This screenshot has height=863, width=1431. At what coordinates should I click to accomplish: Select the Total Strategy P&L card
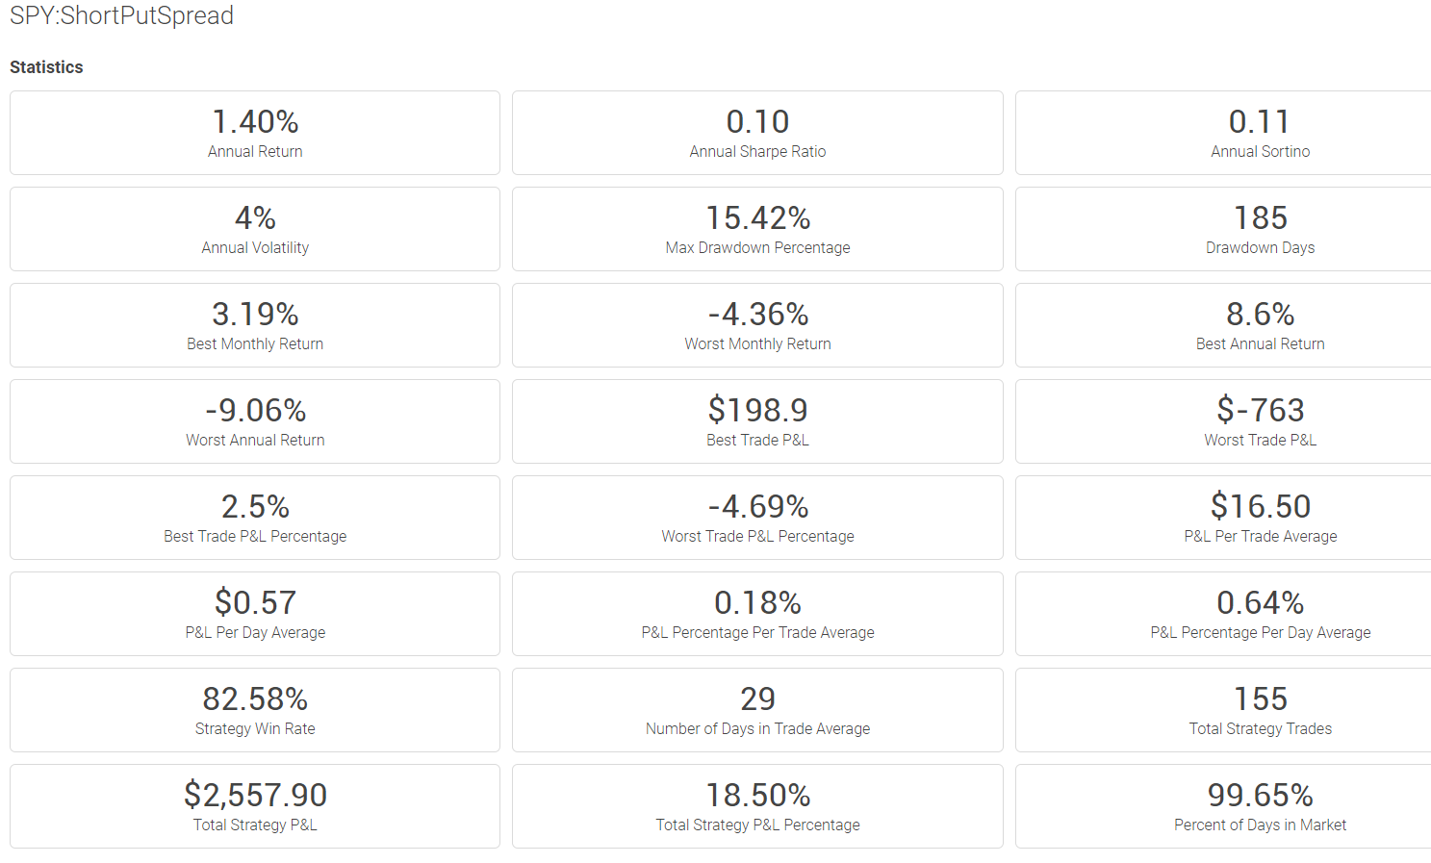click(255, 806)
